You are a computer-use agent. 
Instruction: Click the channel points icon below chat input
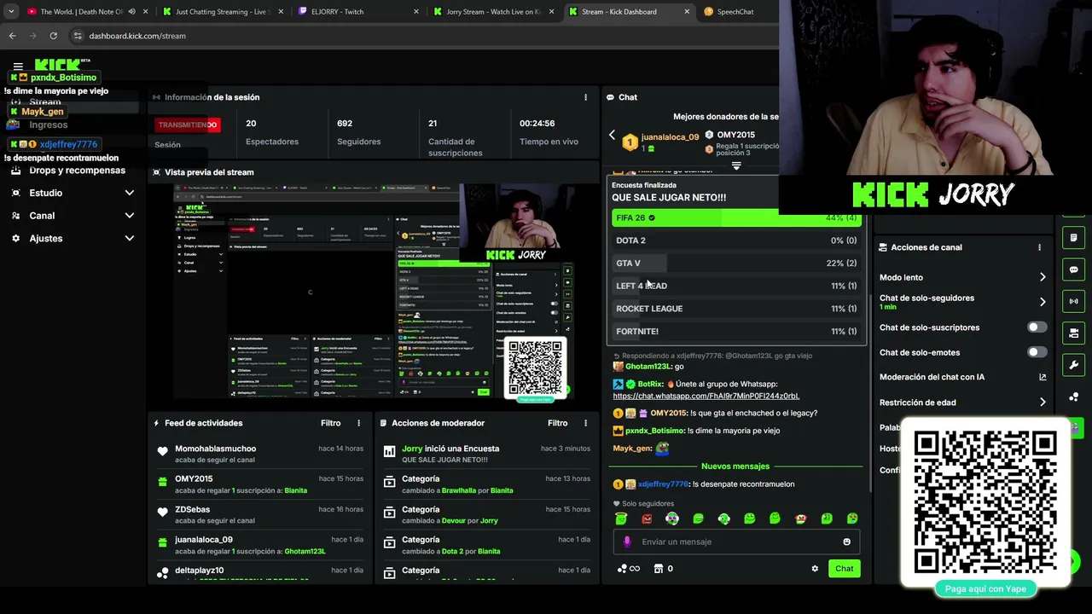622,569
